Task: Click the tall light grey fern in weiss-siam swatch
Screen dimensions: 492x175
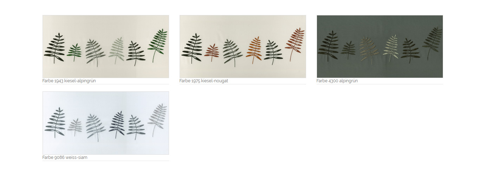Action: point(157,120)
